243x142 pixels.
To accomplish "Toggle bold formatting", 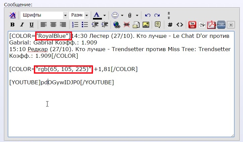I will (x=12, y=25).
